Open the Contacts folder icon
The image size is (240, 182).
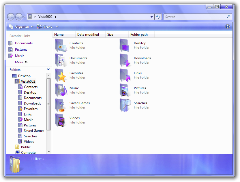pyautogui.click(x=61, y=45)
